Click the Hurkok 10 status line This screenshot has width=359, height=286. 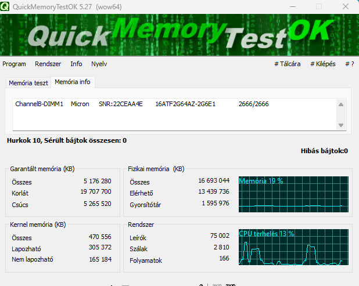pos(67,140)
